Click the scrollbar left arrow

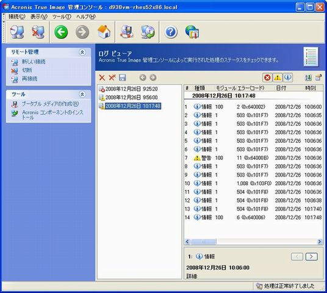coord(187,242)
